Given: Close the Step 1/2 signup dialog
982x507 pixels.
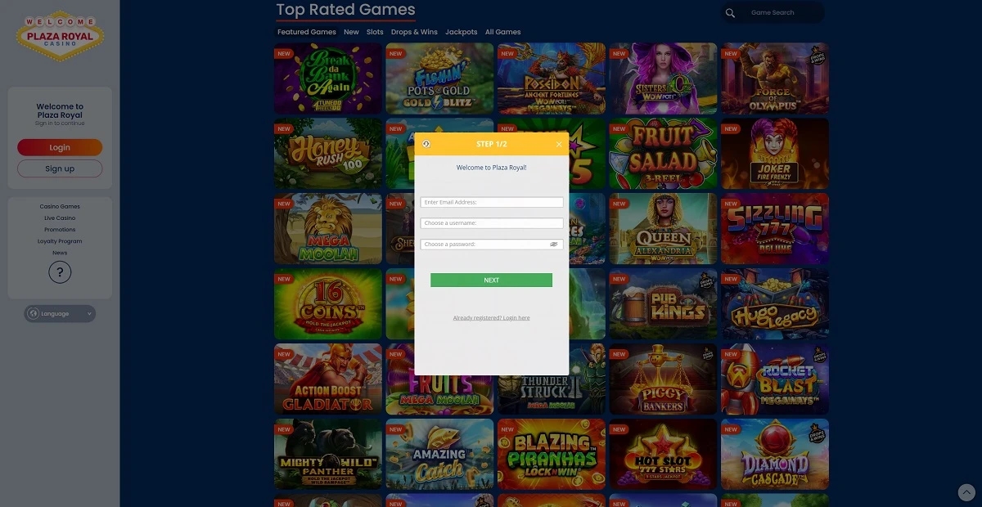Looking at the screenshot, I should 559,144.
